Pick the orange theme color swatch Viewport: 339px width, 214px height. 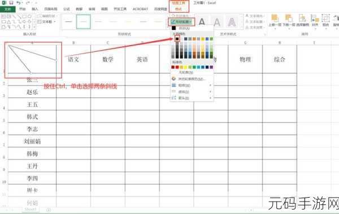pyautogui.click(x=194, y=39)
